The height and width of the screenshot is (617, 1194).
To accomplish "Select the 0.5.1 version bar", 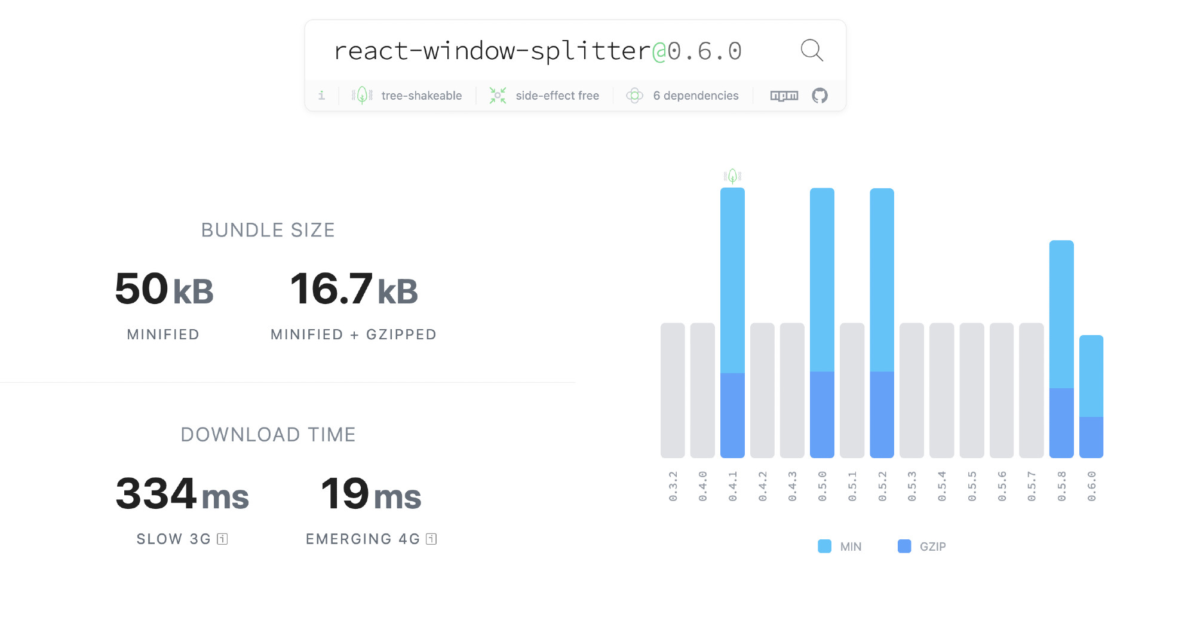I will click(x=852, y=391).
